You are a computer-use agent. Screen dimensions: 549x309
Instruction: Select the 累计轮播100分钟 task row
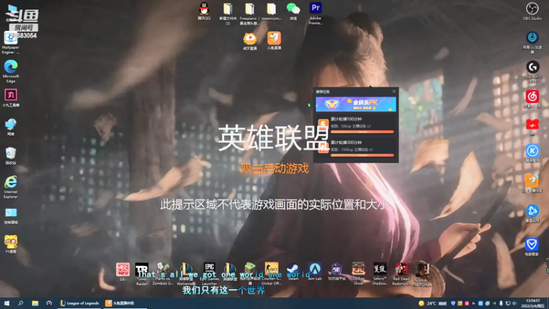coord(355,125)
